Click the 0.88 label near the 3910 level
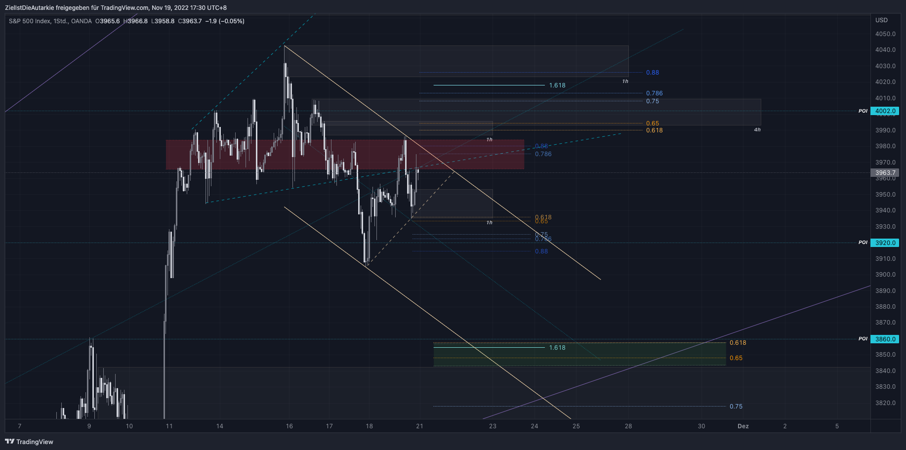This screenshot has height=450, width=906. tap(541, 251)
